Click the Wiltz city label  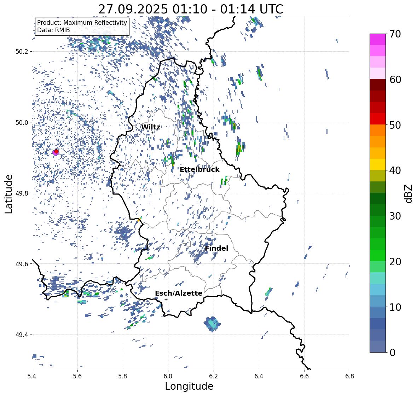click(x=151, y=127)
